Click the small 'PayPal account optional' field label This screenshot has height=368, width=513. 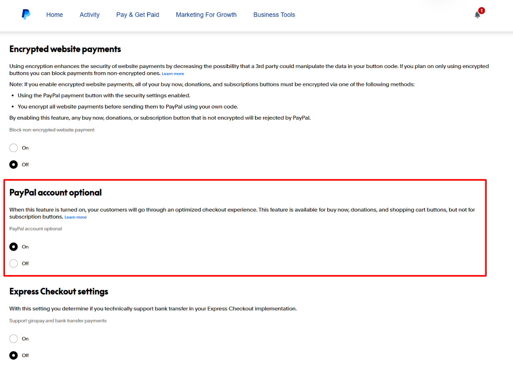[35, 229]
